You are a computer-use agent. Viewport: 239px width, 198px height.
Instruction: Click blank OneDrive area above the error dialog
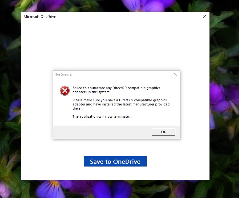tap(115, 44)
